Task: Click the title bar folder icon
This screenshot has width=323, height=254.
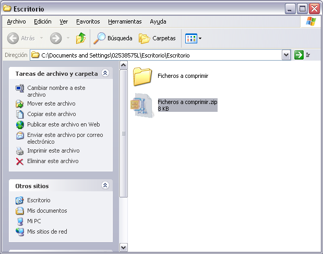Action: pyautogui.click(x=7, y=9)
